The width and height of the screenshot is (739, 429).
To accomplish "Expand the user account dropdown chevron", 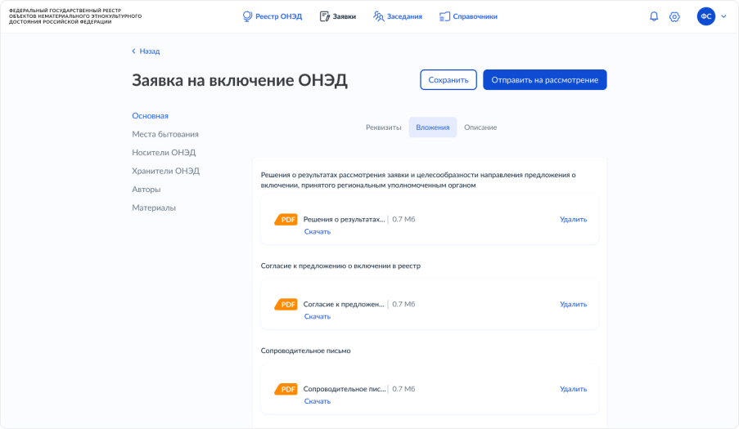I will click(x=724, y=16).
